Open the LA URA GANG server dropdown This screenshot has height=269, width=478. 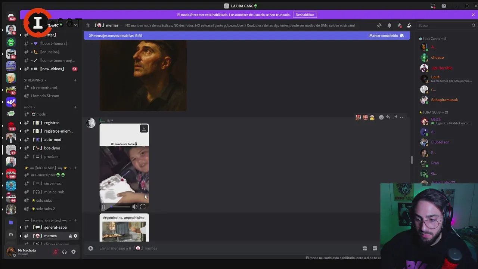coord(75,25)
